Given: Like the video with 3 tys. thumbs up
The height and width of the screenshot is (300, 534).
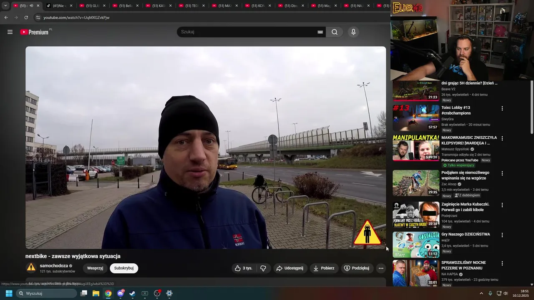Looking at the screenshot, I should tap(244, 268).
